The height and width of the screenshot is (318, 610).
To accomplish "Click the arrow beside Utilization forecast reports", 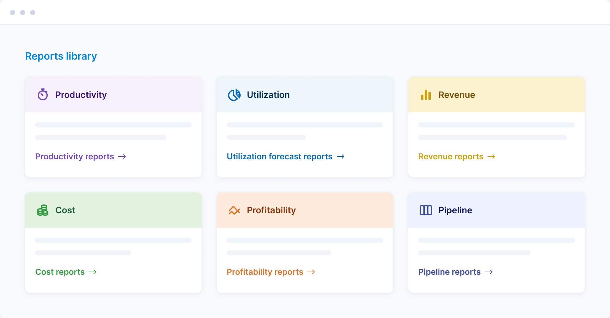I will (x=340, y=156).
